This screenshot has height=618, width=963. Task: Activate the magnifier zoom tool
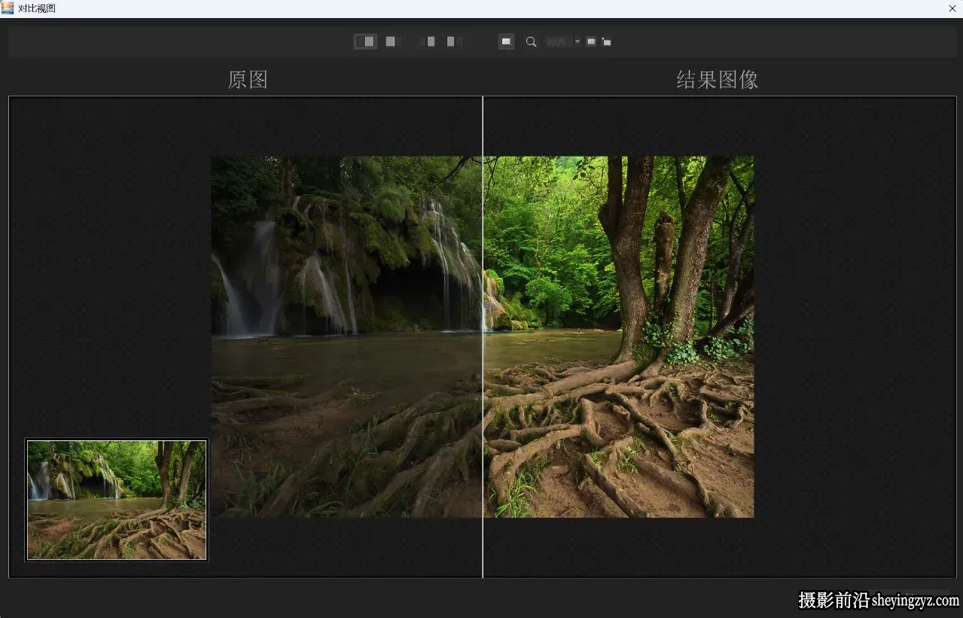(531, 41)
